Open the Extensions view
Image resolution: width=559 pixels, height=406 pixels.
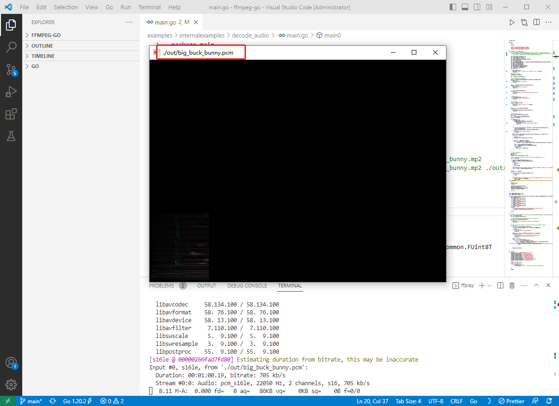click(x=11, y=114)
